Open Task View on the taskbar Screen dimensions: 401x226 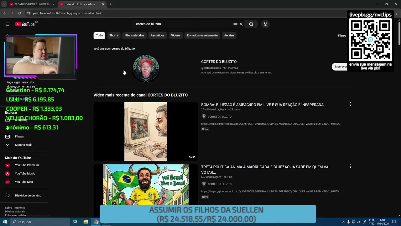(75, 222)
